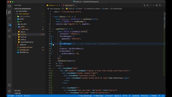Click the split editor icon

pyautogui.click(x=160, y=5)
